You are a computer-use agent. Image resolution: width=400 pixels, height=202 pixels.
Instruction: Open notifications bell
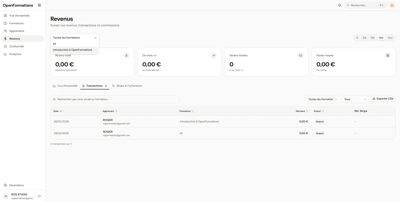click(x=339, y=5)
